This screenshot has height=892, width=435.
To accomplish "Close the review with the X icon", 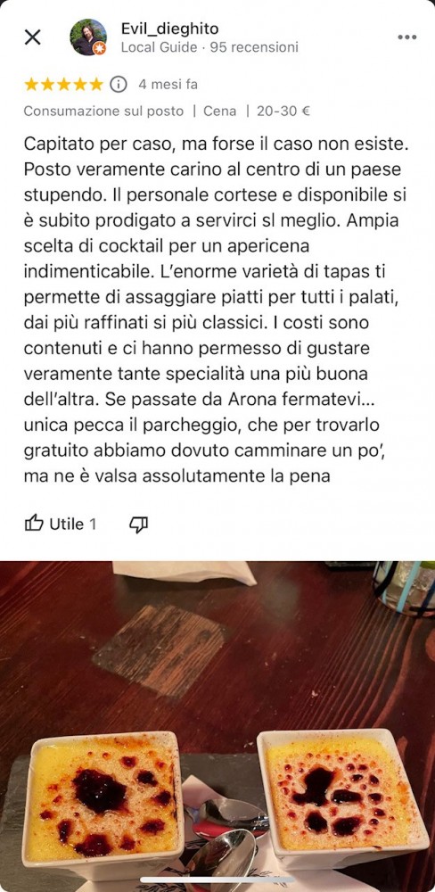I will (x=32, y=37).
